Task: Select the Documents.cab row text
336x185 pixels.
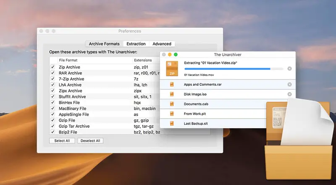Action: [x=196, y=104]
